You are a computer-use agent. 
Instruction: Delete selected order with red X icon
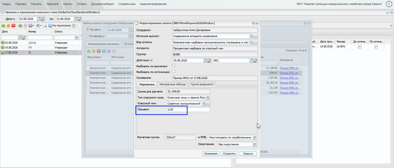(13, 26)
